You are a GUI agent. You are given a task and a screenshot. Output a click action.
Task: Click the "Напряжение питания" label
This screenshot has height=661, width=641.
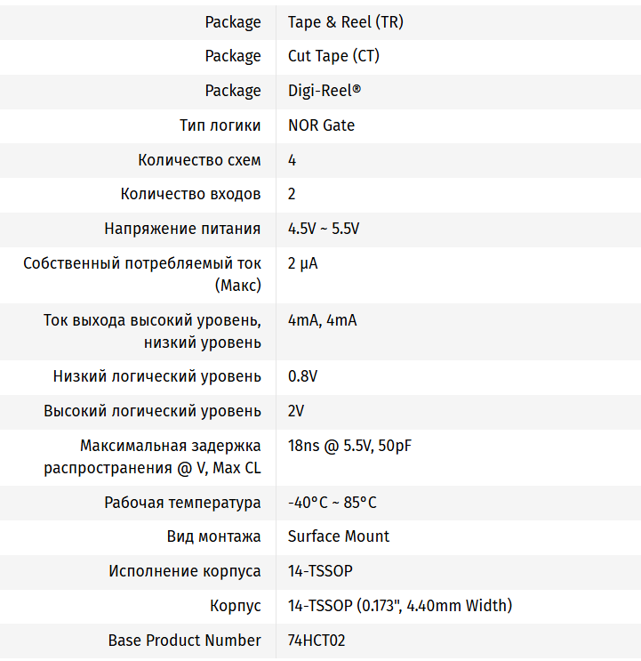pos(182,229)
